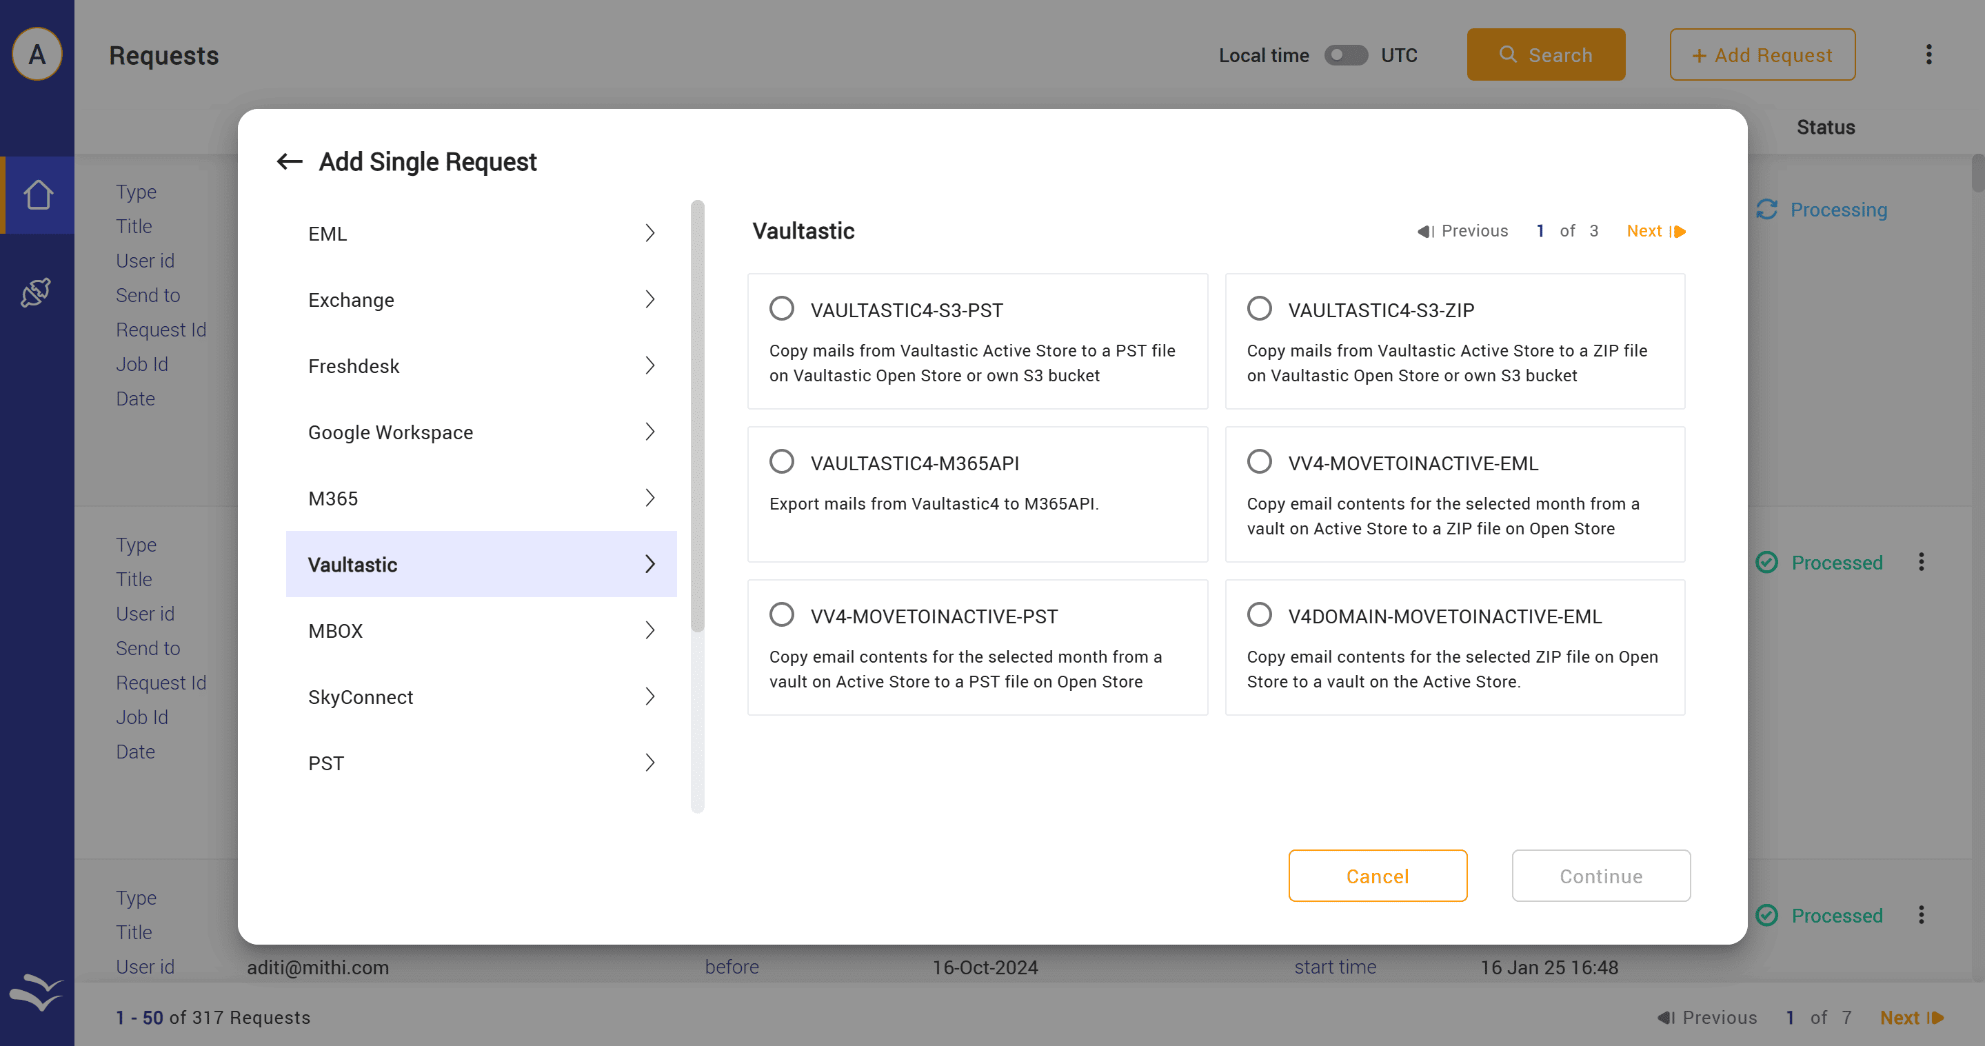Image resolution: width=1985 pixels, height=1046 pixels.
Task: Choose the V4DOMAIN-MOVETOINACTIVE-EML radio option
Action: pyautogui.click(x=1259, y=615)
